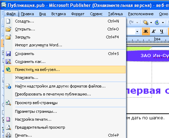Choose Открыть... menu entry
This screenshot has height=138, width=169.
(x=65, y=29)
